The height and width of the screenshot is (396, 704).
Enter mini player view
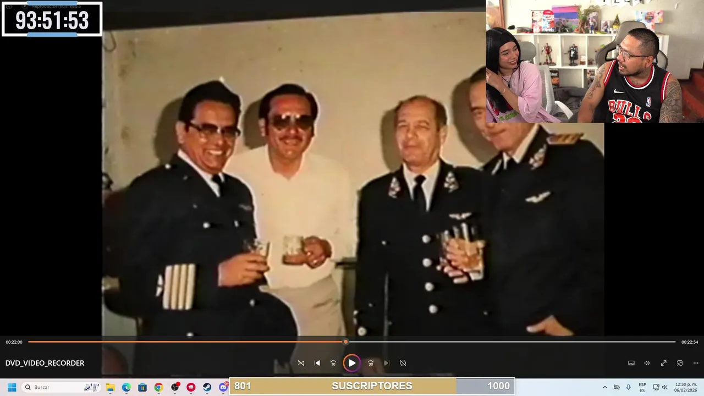click(680, 363)
